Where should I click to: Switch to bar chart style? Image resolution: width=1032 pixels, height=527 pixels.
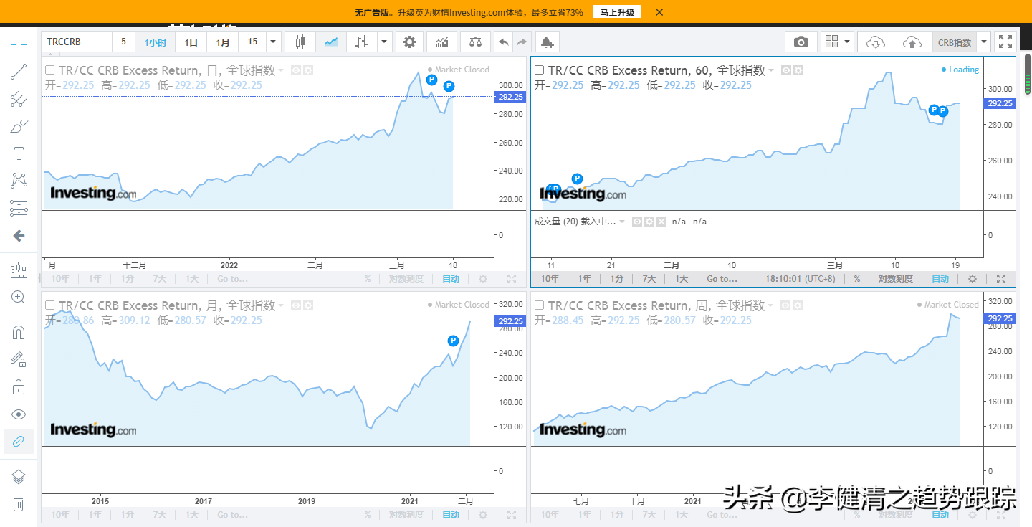coord(362,42)
